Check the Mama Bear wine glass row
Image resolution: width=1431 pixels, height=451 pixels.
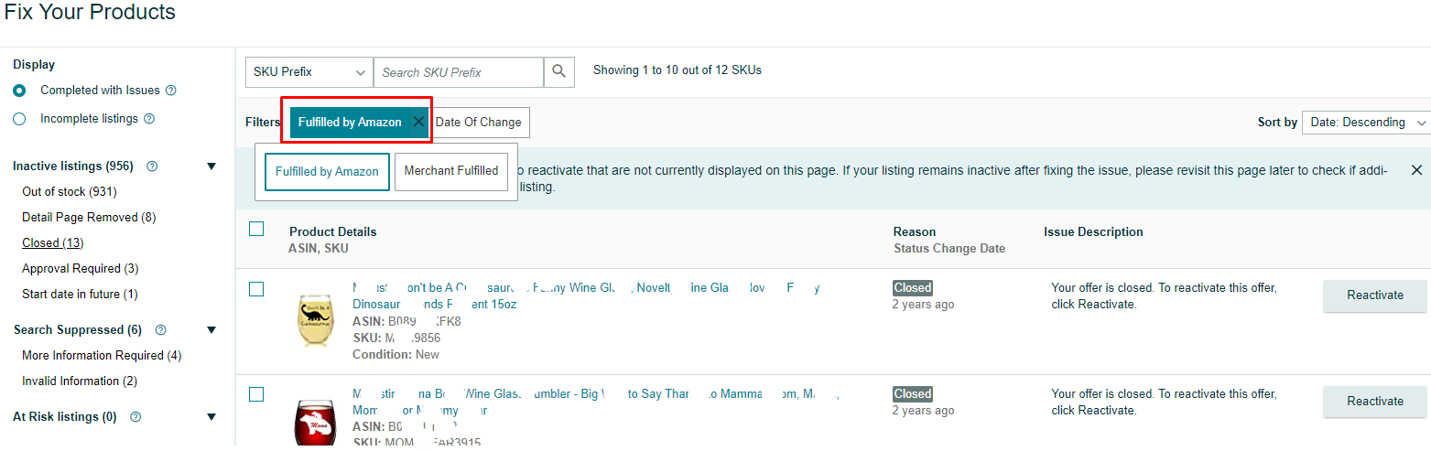click(256, 394)
